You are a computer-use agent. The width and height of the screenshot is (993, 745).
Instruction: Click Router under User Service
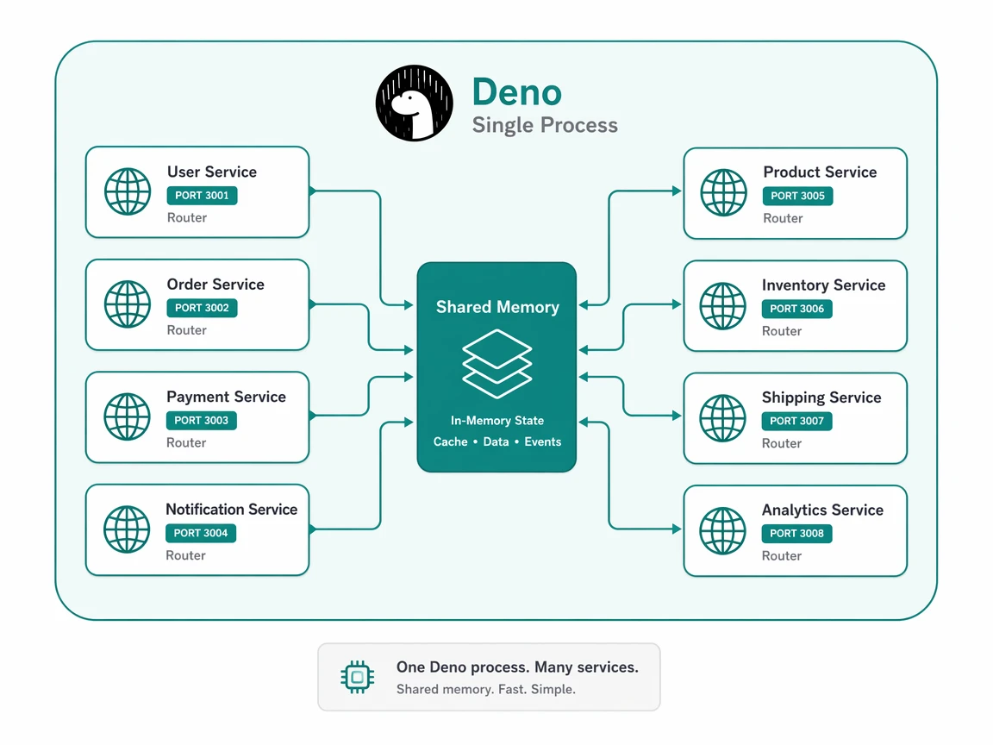click(187, 218)
